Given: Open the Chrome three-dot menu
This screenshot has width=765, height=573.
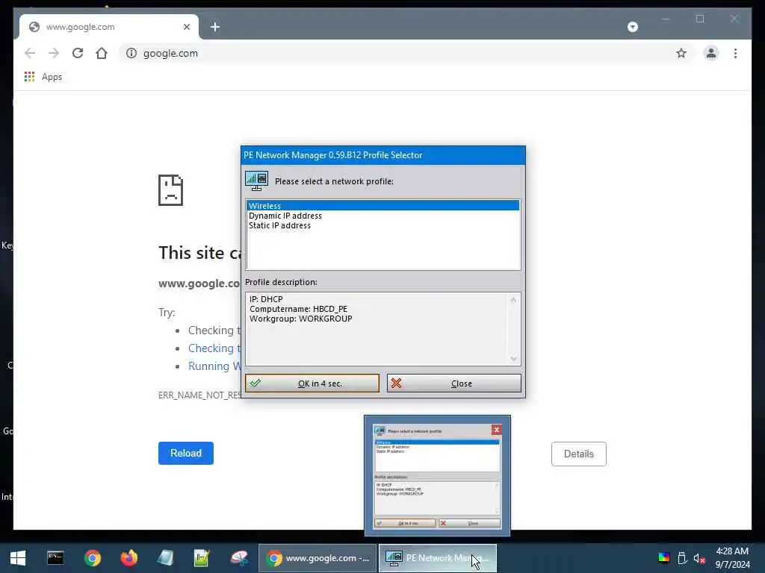Looking at the screenshot, I should [x=735, y=53].
